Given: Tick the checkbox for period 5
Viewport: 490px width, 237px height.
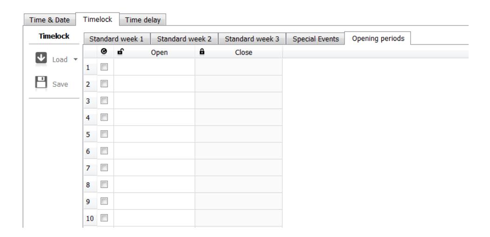Looking at the screenshot, I should point(104,135).
